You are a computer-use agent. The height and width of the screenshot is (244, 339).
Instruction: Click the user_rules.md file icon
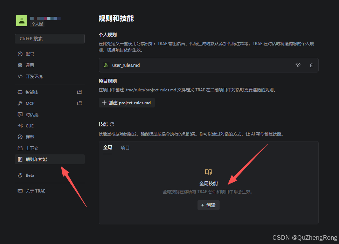coord(106,65)
